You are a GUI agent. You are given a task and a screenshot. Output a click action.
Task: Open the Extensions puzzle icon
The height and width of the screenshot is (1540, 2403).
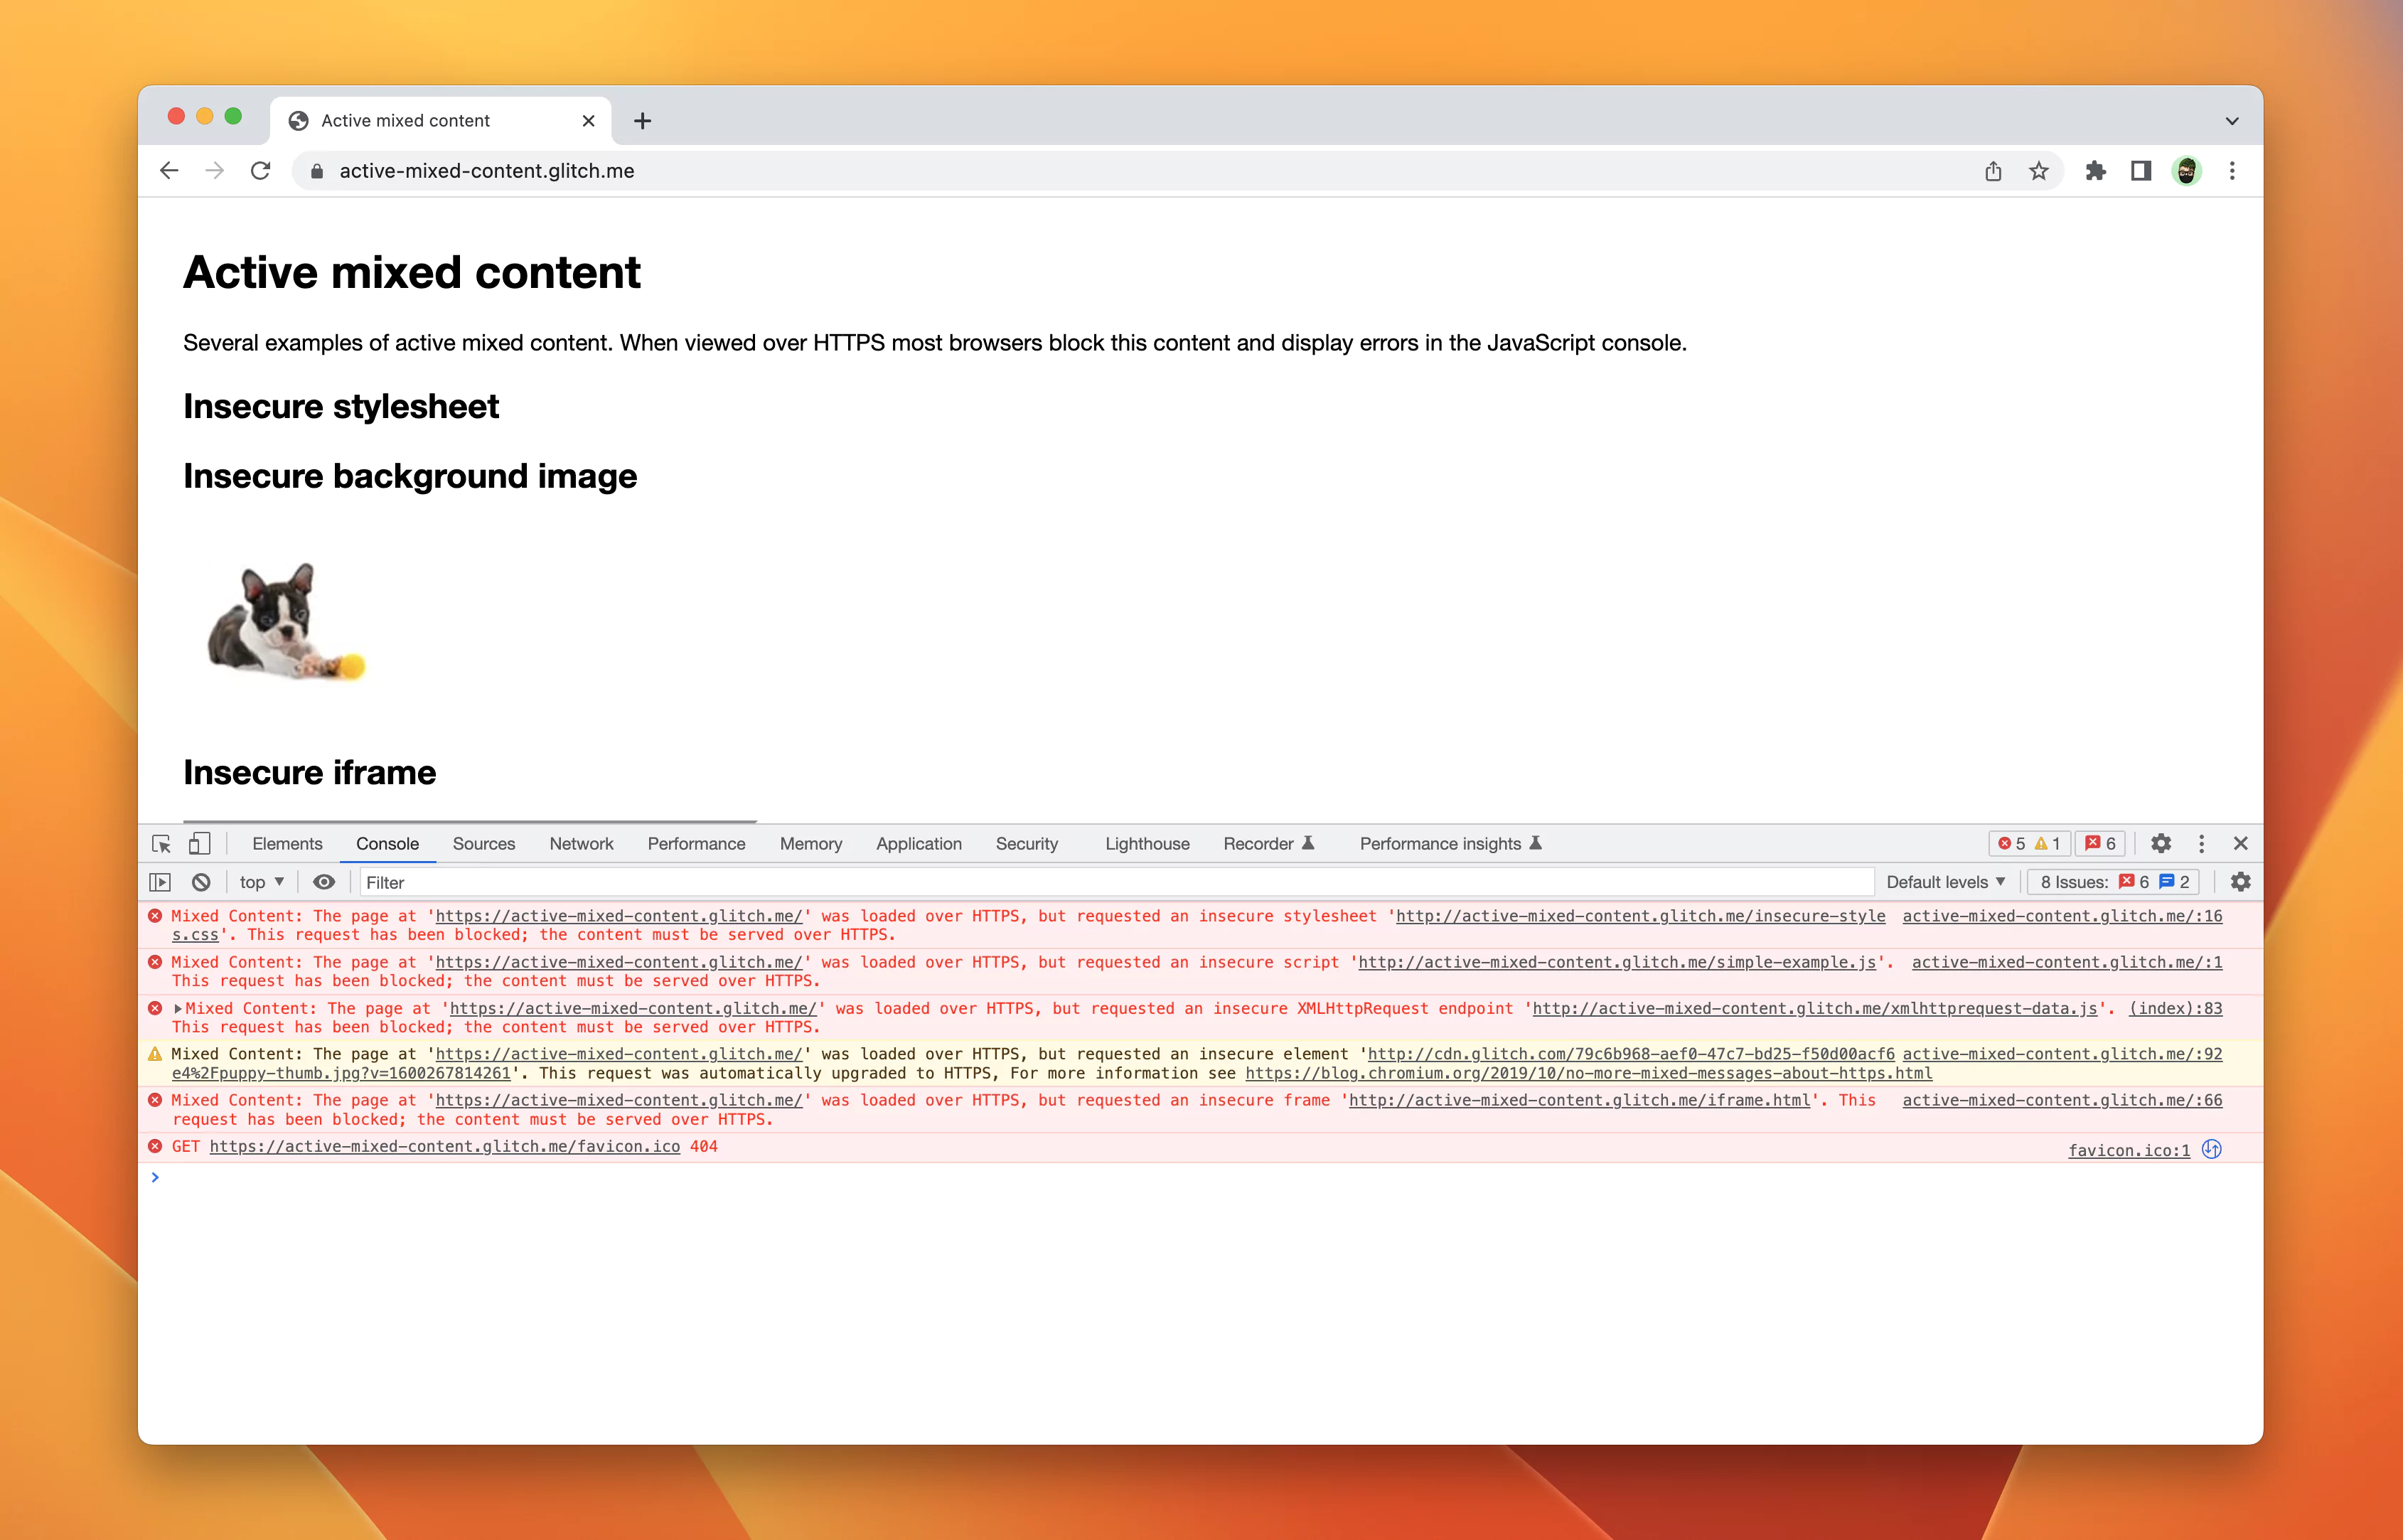2095,171
